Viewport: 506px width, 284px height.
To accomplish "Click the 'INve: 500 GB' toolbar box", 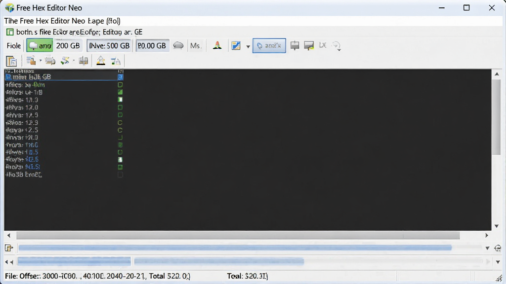I will point(109,46).
